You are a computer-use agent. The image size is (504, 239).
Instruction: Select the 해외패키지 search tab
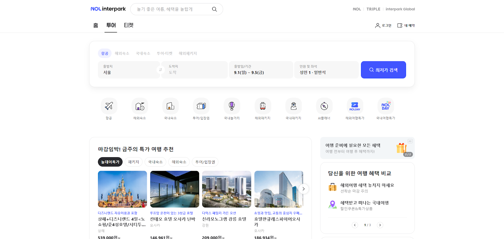point(188,54)
